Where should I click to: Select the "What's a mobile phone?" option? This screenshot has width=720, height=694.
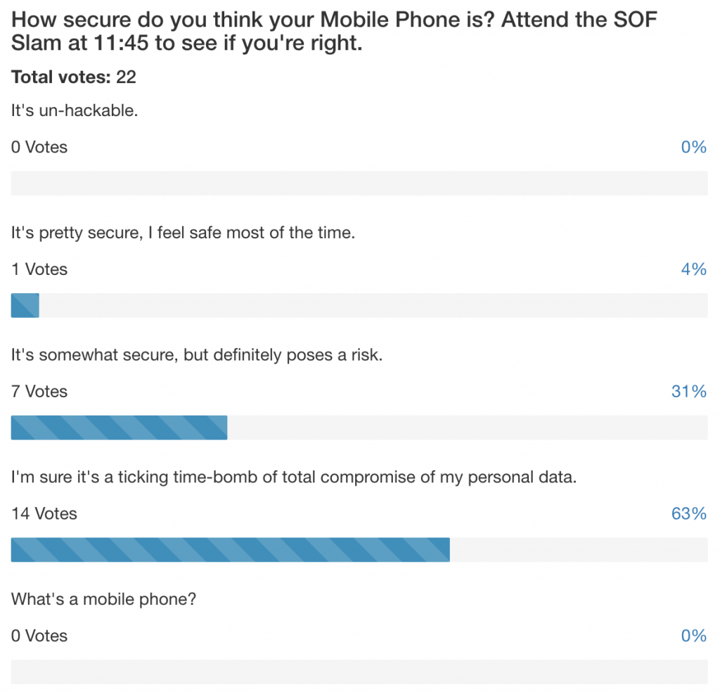pyautogui.click(x=103, y=599)
